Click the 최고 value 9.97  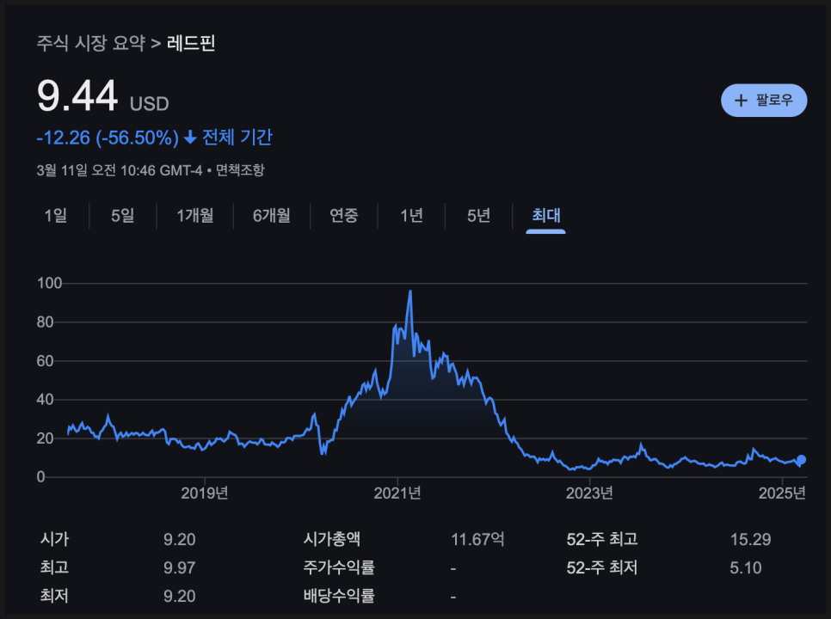[x=180, y=567]
